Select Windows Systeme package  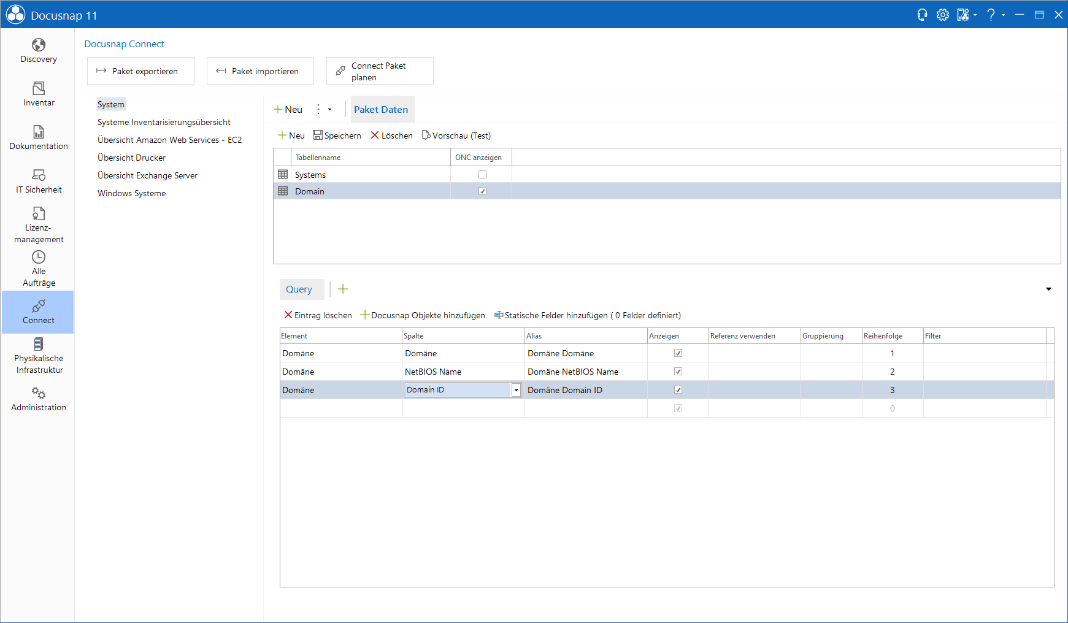[x=131, y=194]
